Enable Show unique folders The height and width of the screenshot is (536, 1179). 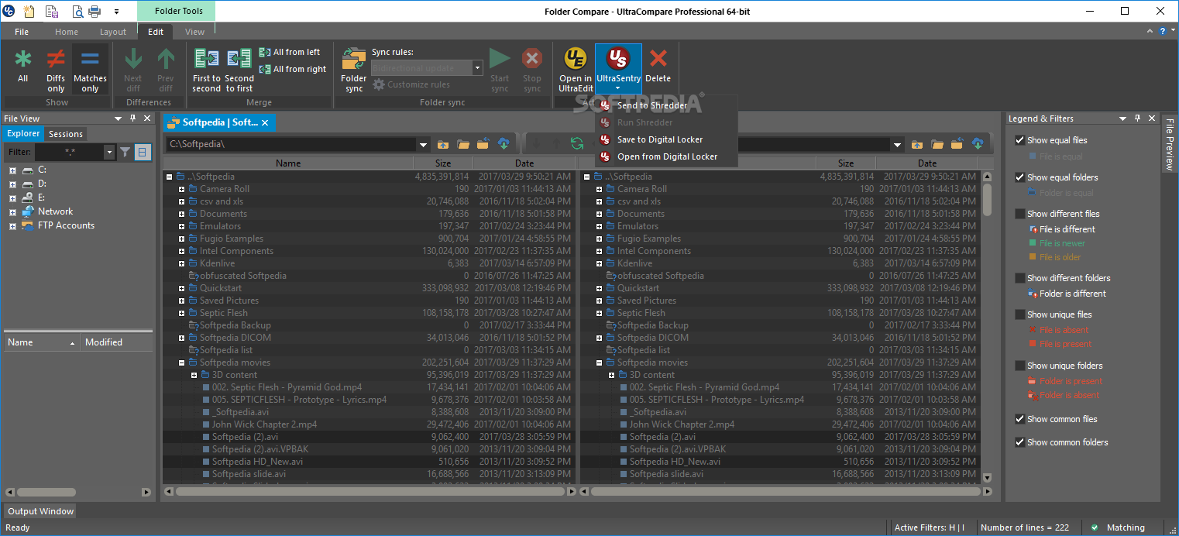(x=1020, y=366)
